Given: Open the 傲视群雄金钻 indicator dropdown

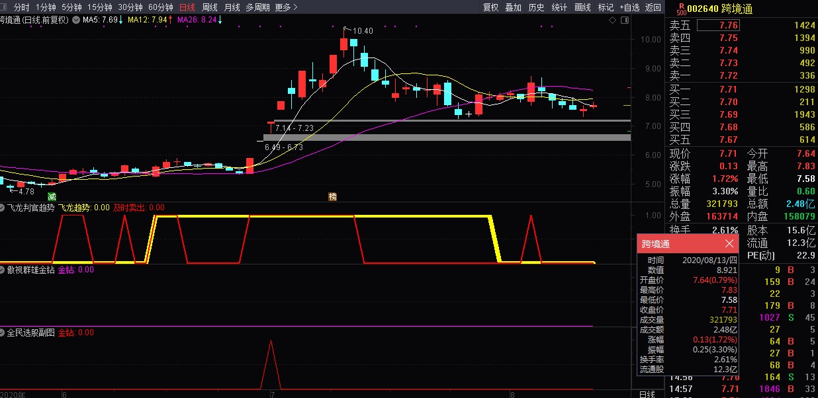Looking at the screenshot, I should [3, 270].
